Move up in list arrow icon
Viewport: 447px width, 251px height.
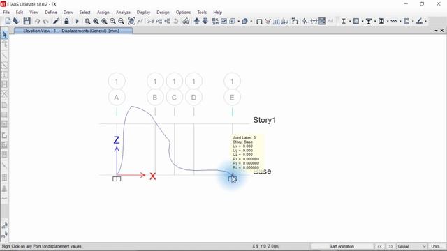coord(196,21)
